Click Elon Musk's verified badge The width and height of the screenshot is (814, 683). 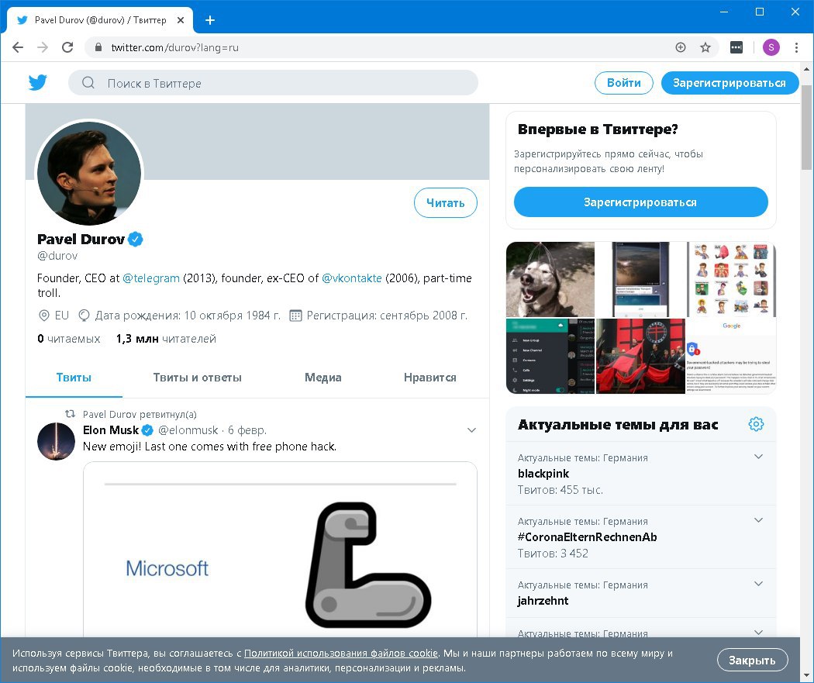coord(147,429)
